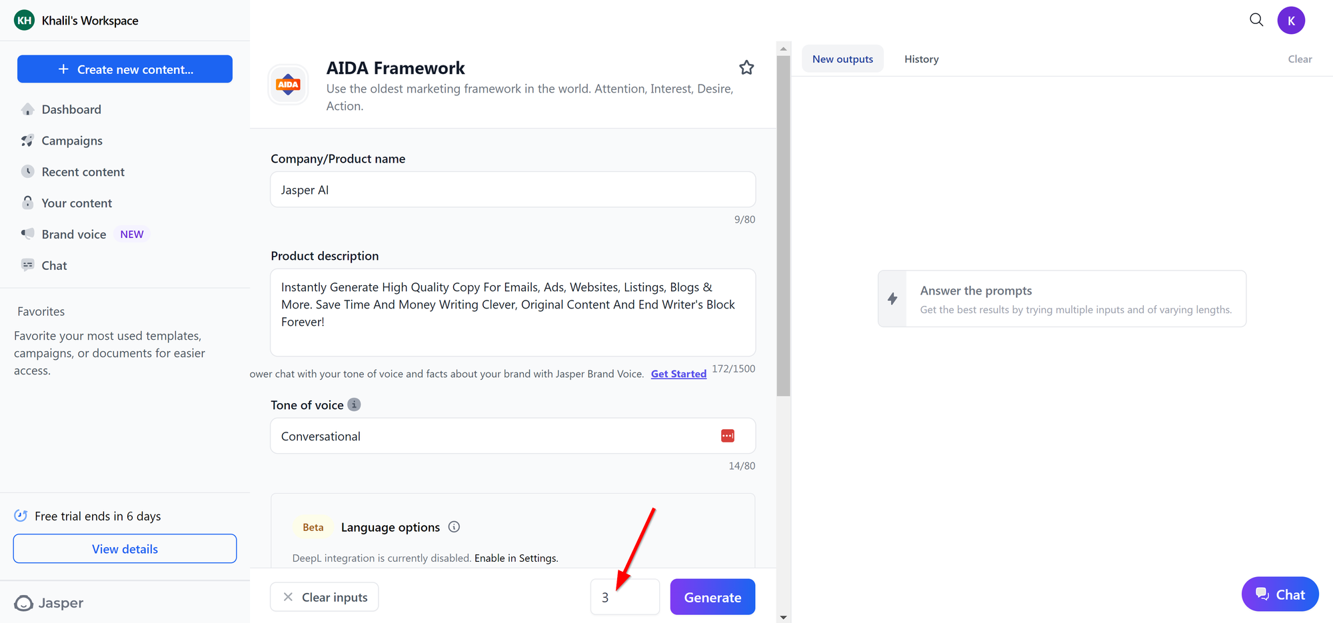Image resolution: width=1333 pixels, height=623 pixels.
Task: Focus the Tone of voice input
Action: coord(513,436)
